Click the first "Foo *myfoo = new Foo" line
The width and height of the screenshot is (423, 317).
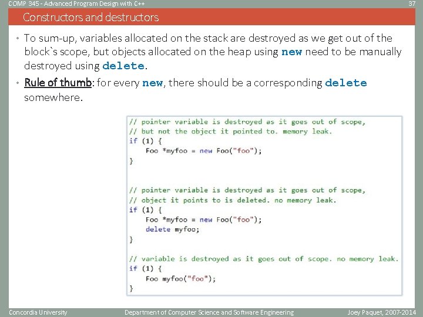pos(204,151)
